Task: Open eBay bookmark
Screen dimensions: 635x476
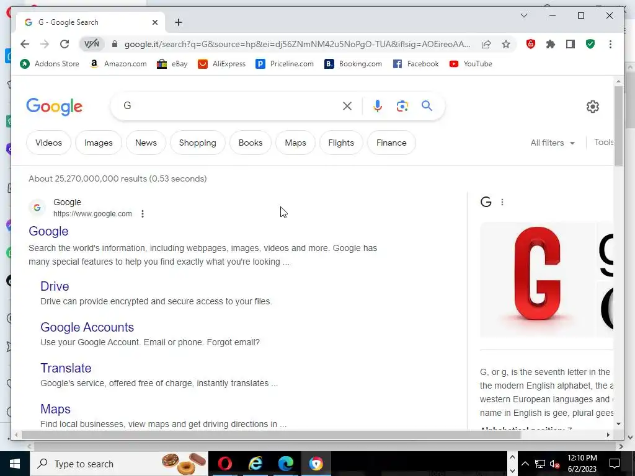Action: (x=172, y=64)
